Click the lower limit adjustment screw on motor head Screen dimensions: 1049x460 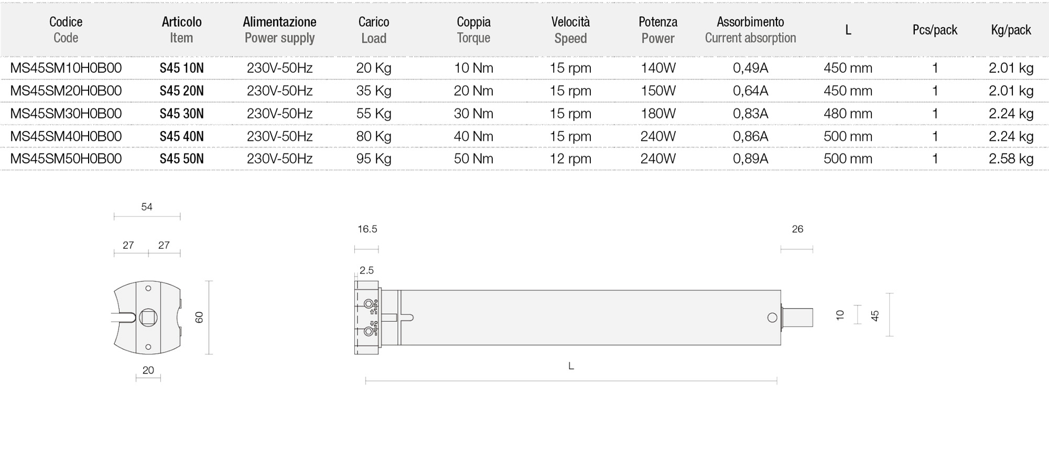pos(369,331)
